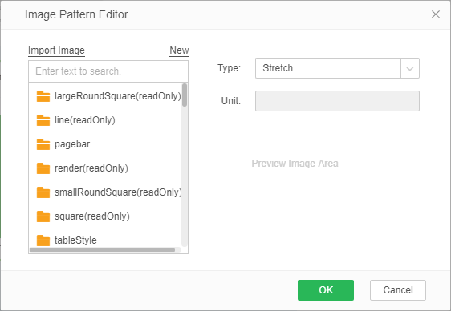
Task: Click the horizontal scrollbar thumb
Action: click(103, 250)
